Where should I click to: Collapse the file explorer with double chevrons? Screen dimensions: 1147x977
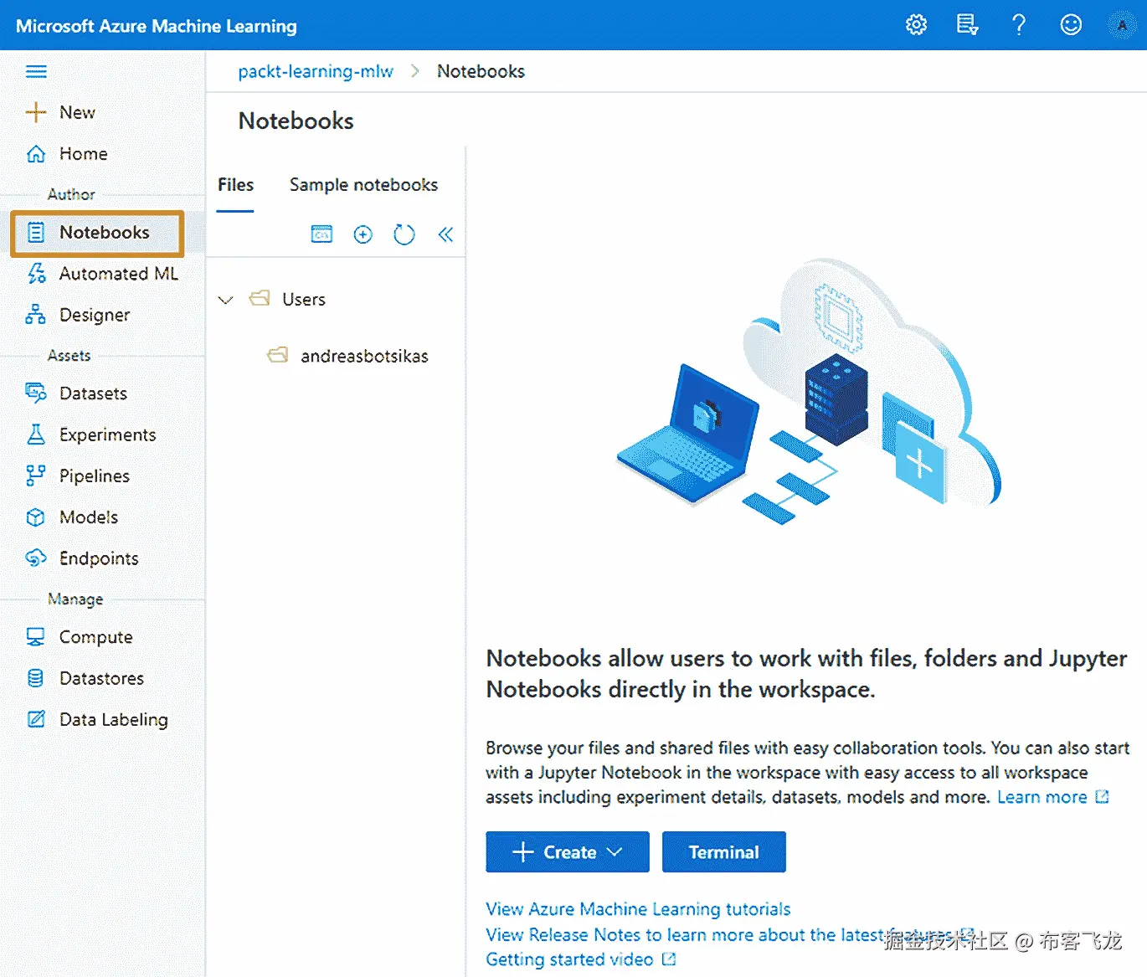coord(445,234)
